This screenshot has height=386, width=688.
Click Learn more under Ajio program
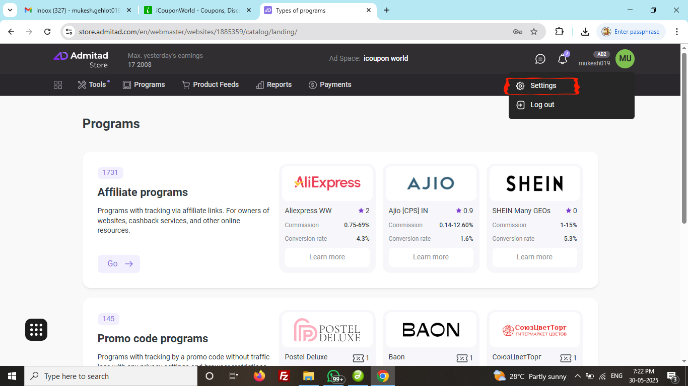[x=431, y=257]
